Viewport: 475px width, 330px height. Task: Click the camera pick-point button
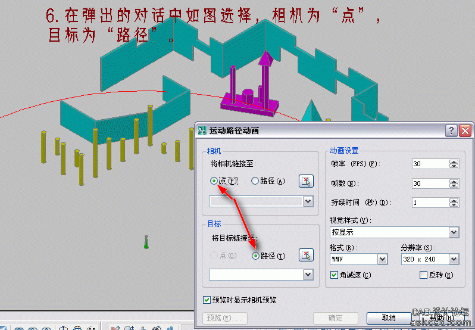[306, 181]
